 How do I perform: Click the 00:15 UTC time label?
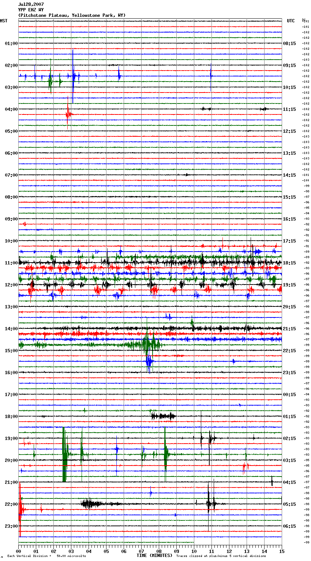[x=289, y=395]
